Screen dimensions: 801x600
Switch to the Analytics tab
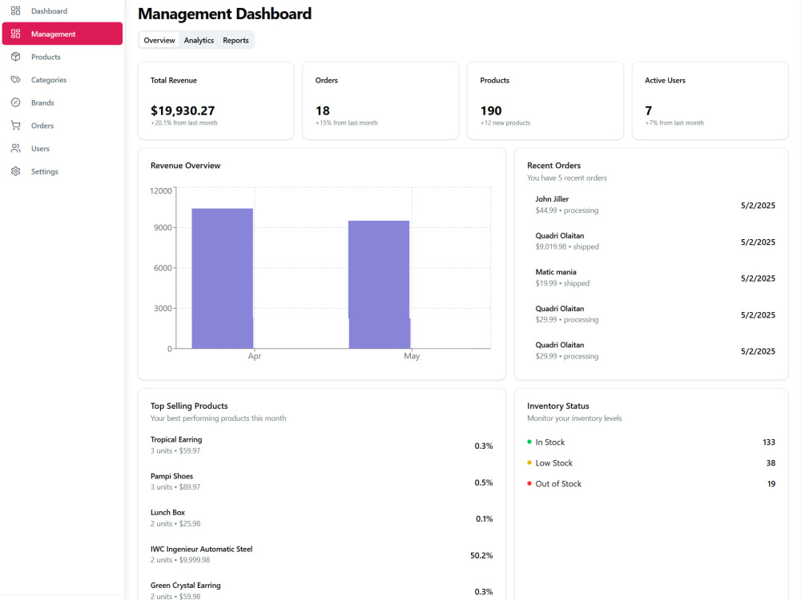199,40
